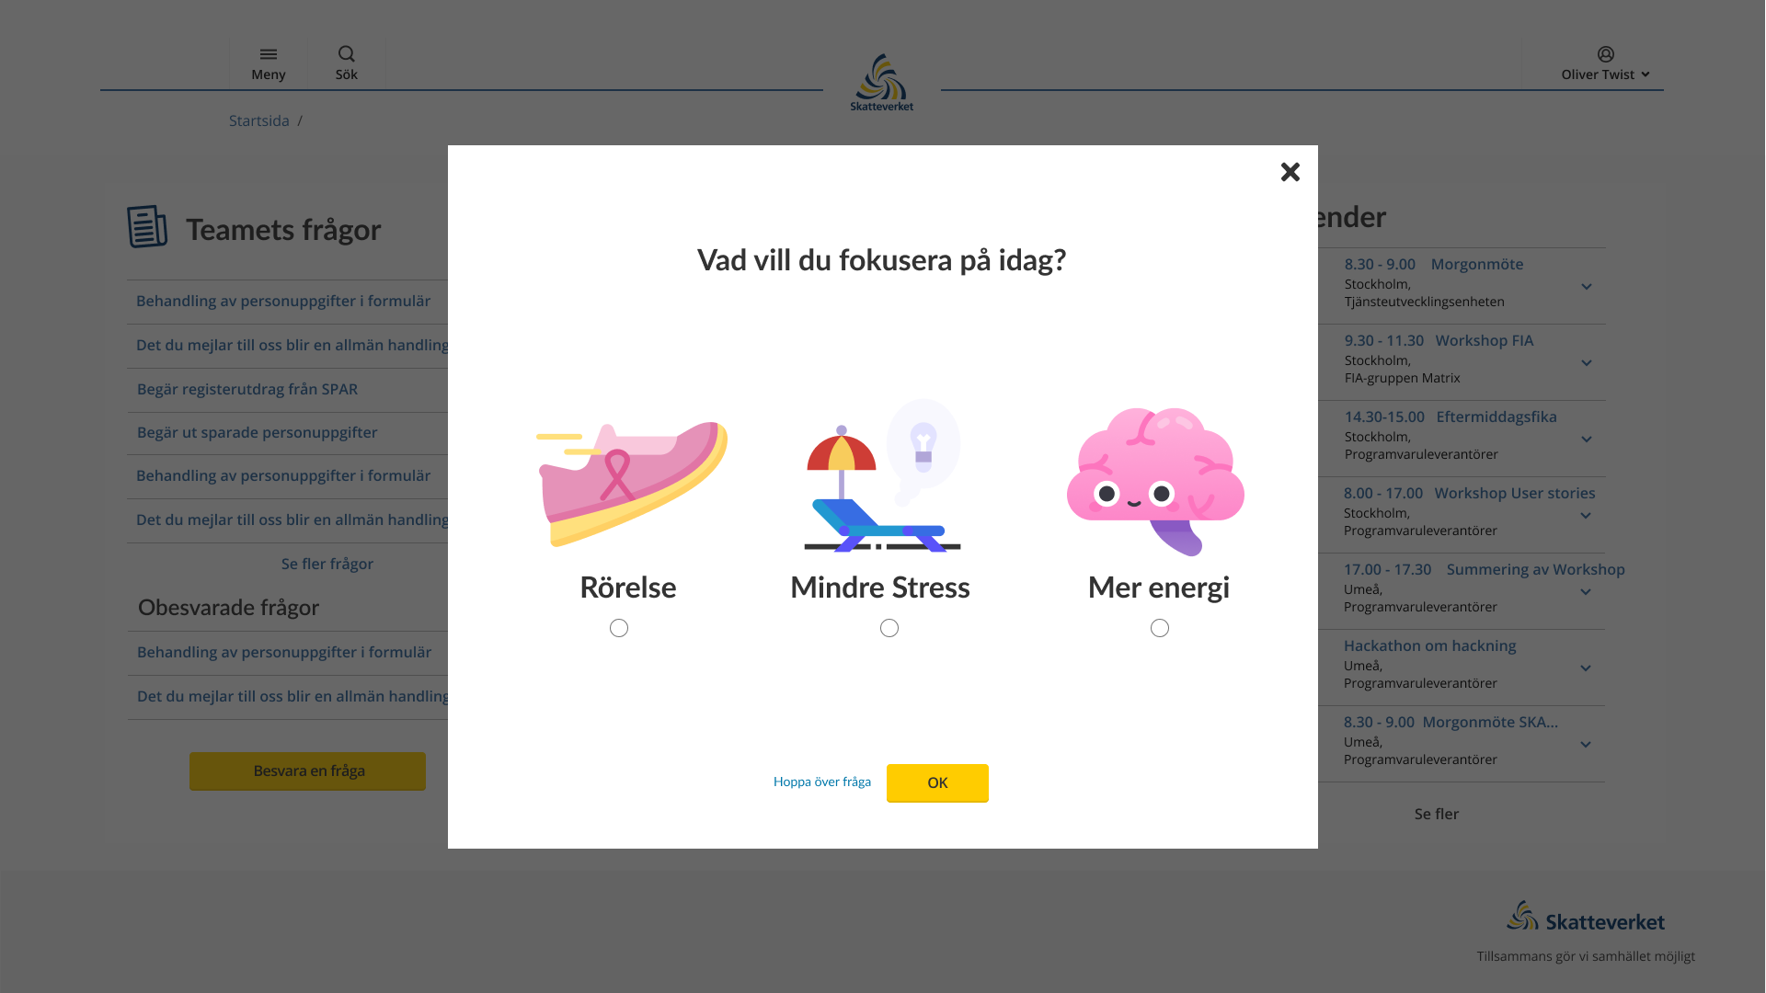Open the Meny hamburger icon
This screenshot has width=1766, height=993.
tap(269, 54)
